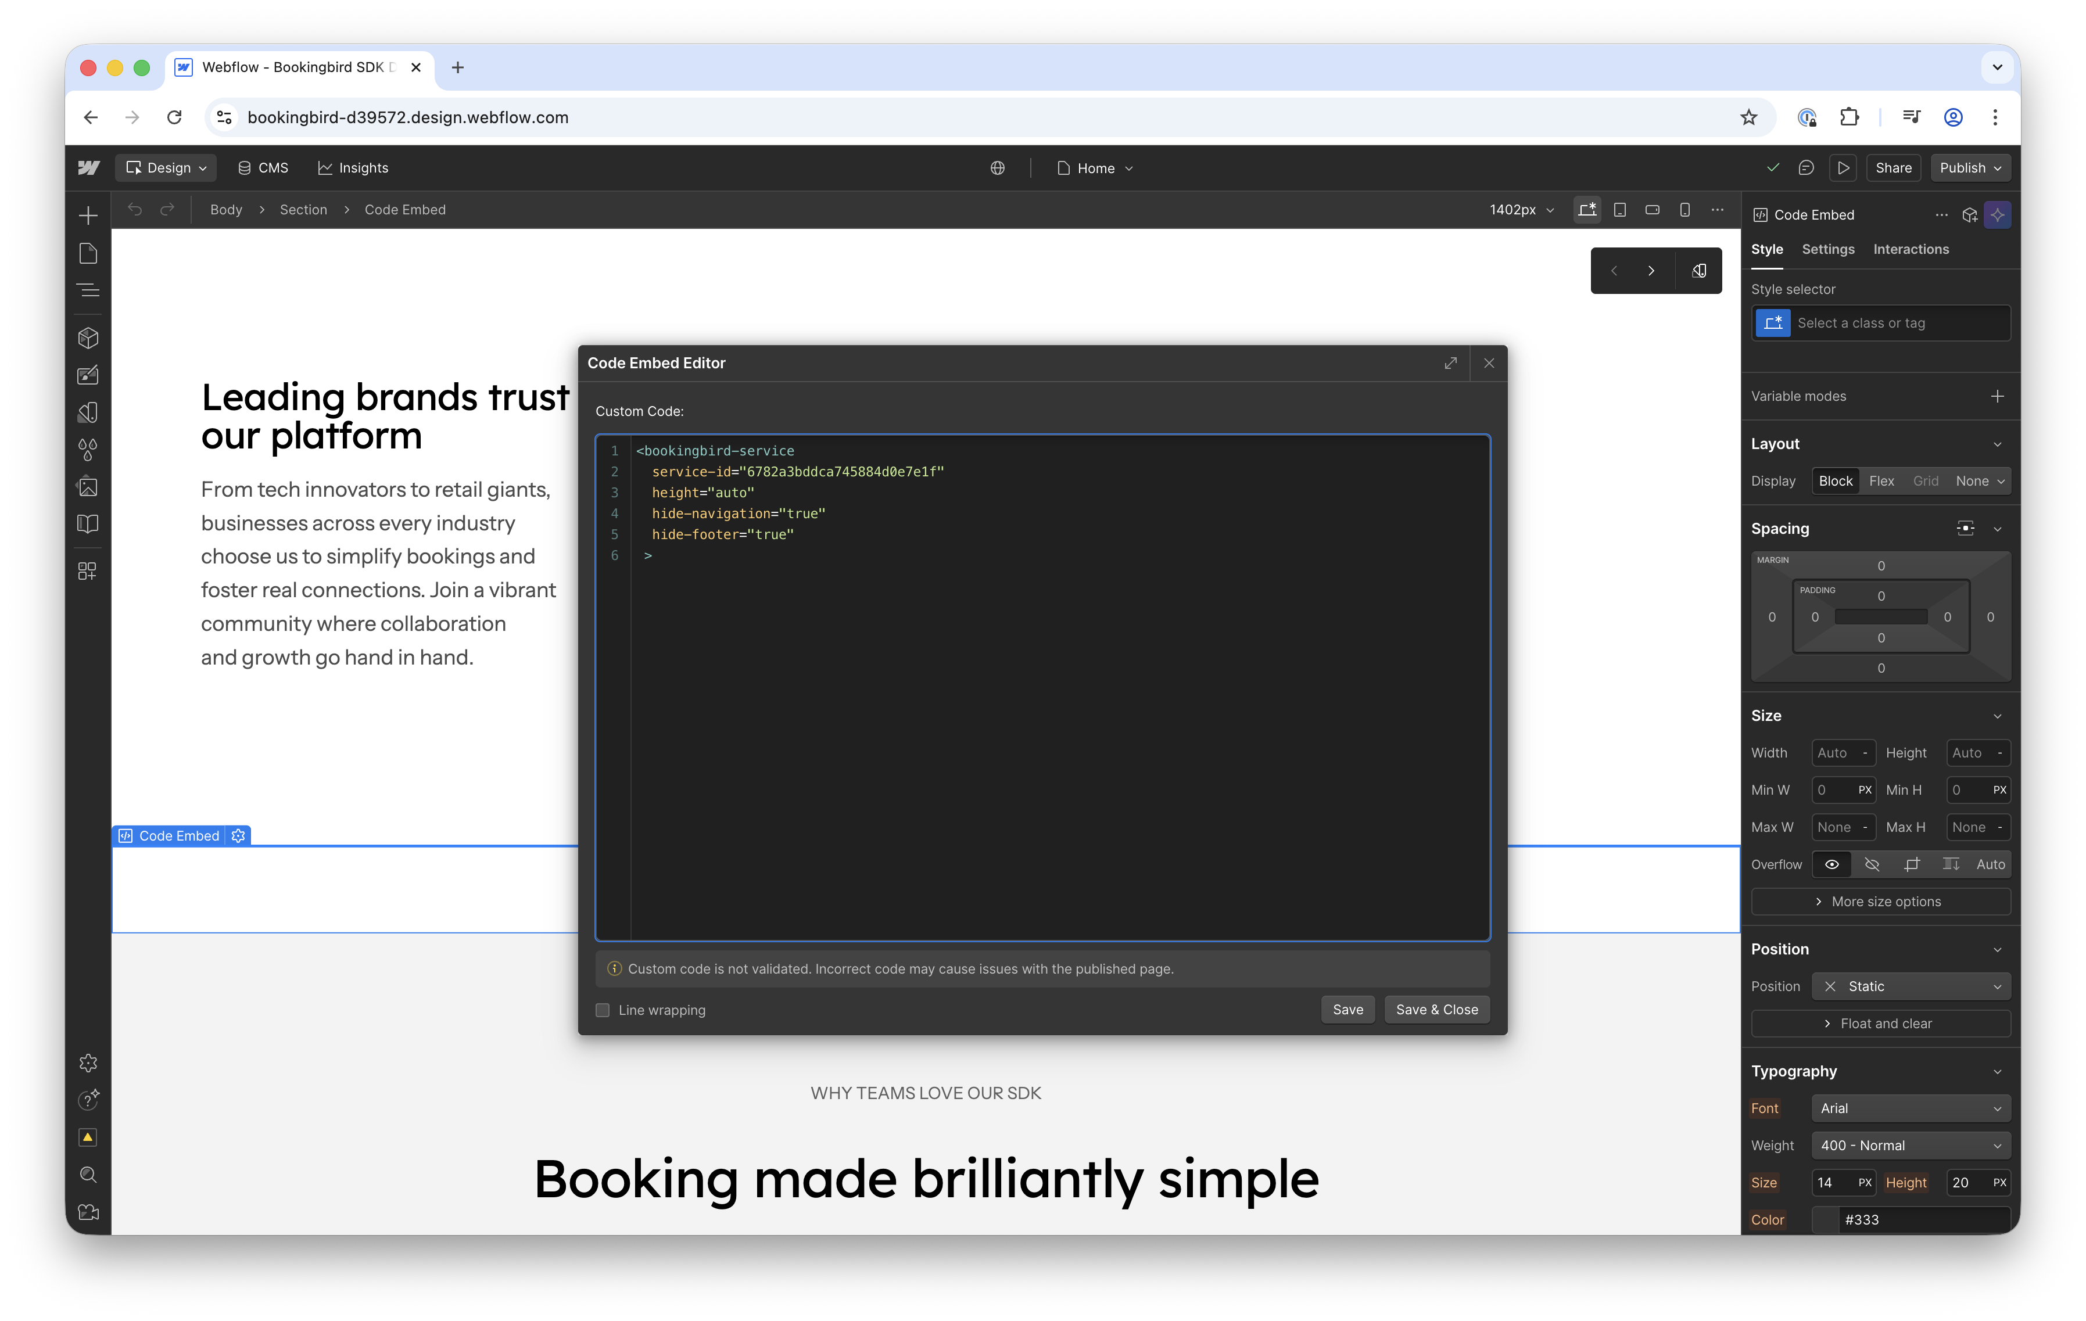Enable the Line wrapping checkbox

pos(603,1010)
